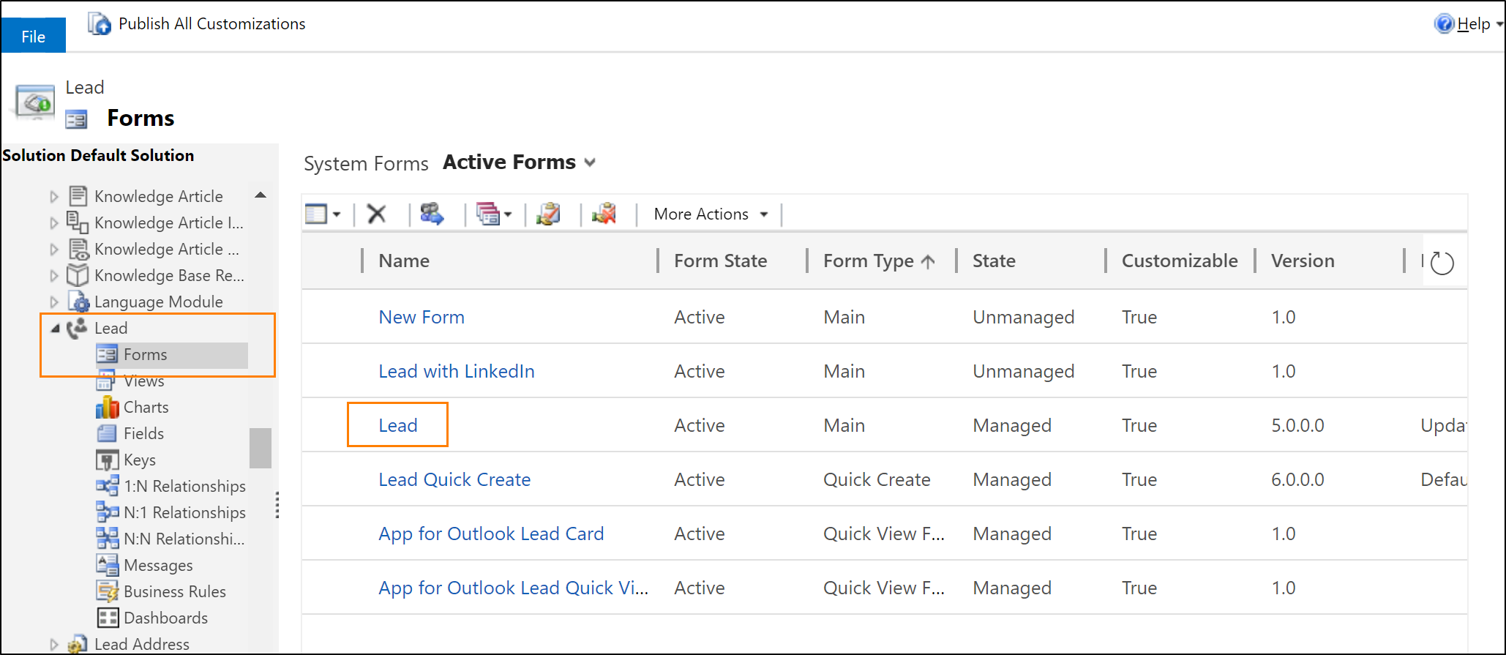Screen dimensions: 1506x655
Task: Open the Lead main form link
Action: (398, 425)
